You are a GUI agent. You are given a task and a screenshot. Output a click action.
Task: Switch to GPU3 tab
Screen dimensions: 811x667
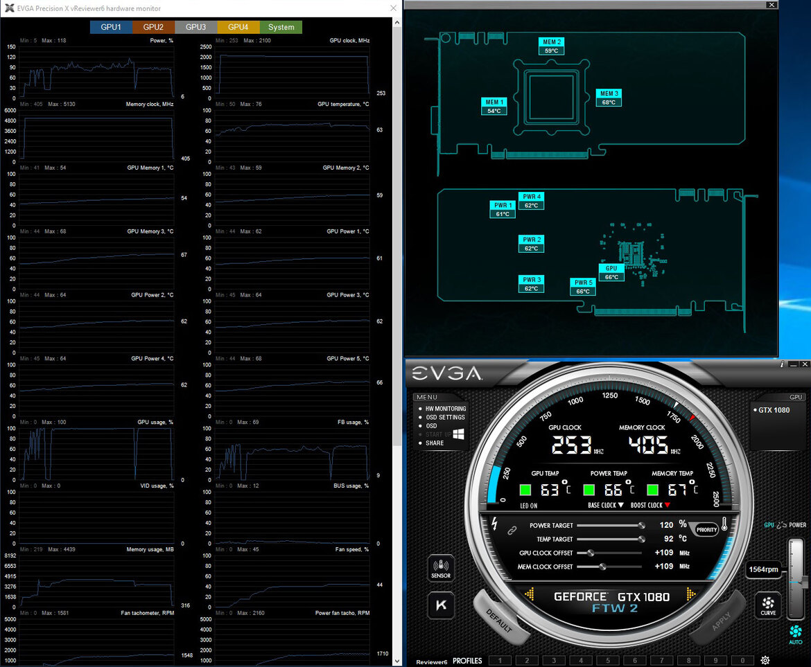[195, 27]
